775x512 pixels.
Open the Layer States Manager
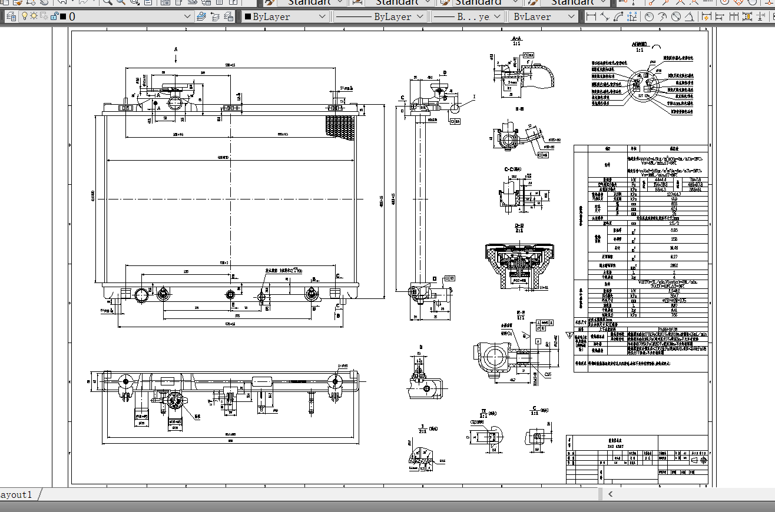228,16
